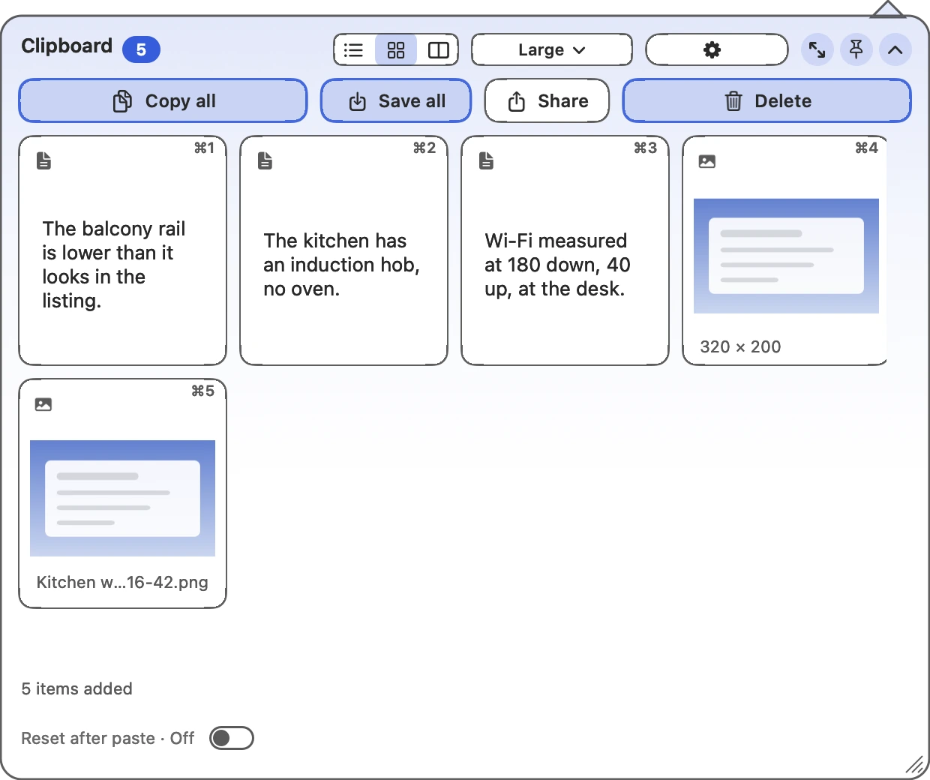
Task: Click the Delete button
Action: click(x=767, y=100)
